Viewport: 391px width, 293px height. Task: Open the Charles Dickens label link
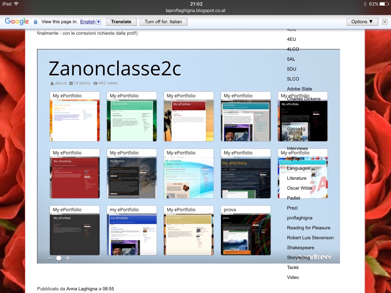coord(304,99)
